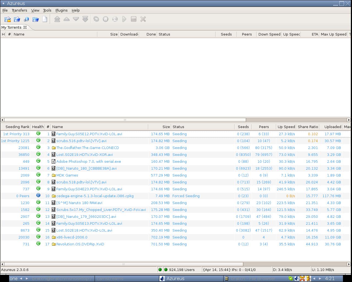This screenshot has width=352, height=282.
Task: Select [S^M] Naruto 180 RAW.avi torrent
Action: click(79, 203)
